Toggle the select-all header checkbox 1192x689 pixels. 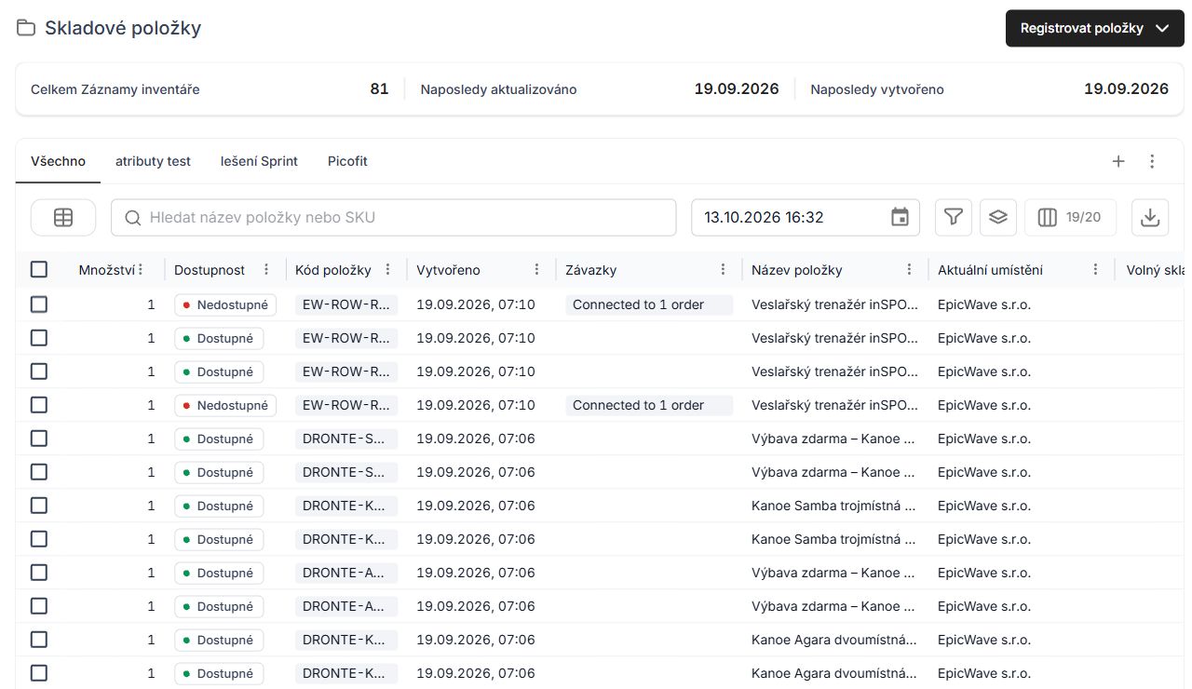[x=39, y=270]
